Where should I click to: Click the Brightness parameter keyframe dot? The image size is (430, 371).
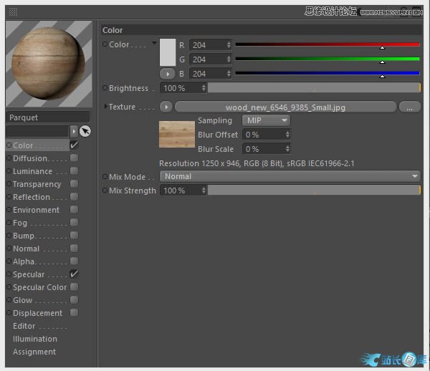(105, 88)
